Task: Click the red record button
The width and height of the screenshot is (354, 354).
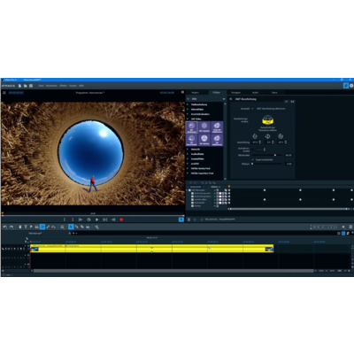Action: coord(121,219)
